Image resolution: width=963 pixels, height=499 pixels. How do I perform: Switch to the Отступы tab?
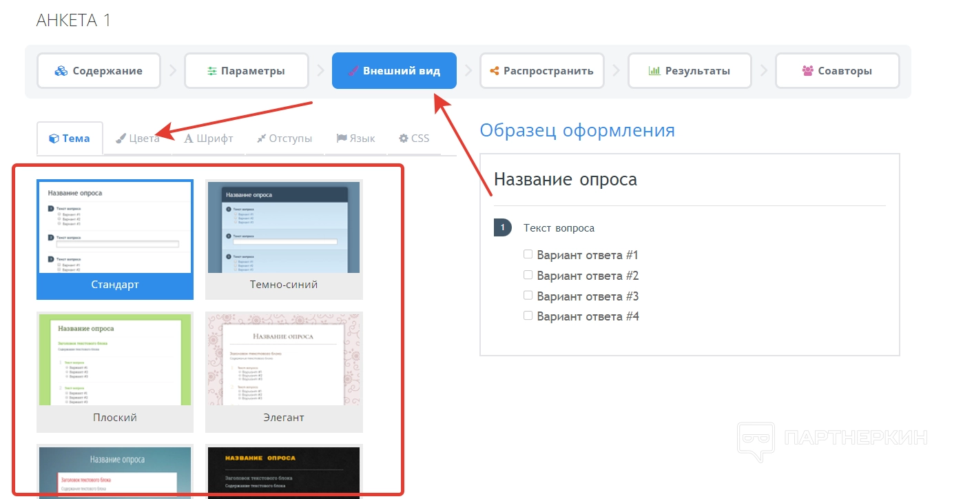284,139
